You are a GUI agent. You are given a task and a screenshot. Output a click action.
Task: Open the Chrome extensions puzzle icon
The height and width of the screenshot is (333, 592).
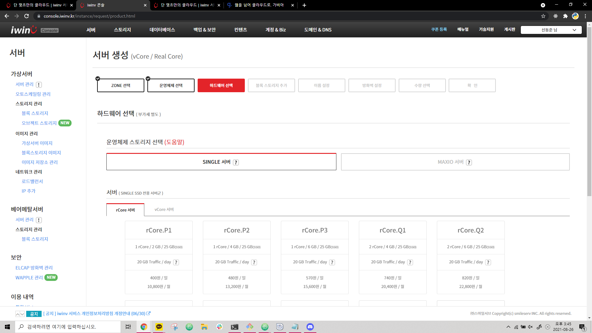click(x=565, y=16)
